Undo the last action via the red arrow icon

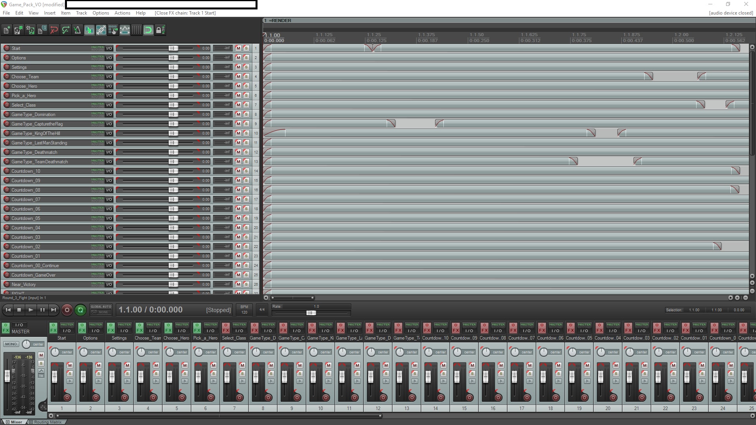[x=54, y=30]
